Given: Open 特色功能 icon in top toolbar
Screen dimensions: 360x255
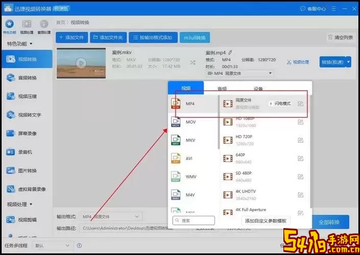Looking at the screenshot, I should coord(9,27).
